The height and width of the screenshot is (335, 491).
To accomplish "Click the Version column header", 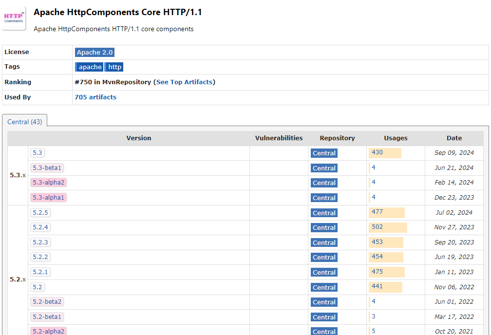I will click(139, 138).
